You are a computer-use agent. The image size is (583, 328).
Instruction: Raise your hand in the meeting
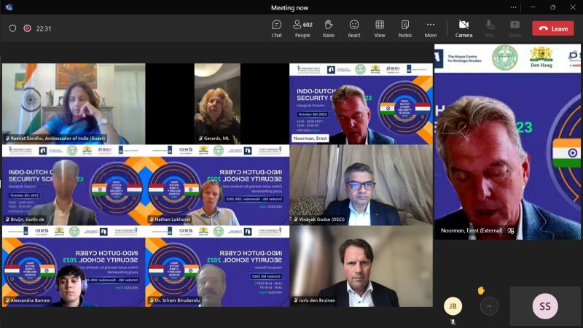pyautogui.click(x=329, y=28)
